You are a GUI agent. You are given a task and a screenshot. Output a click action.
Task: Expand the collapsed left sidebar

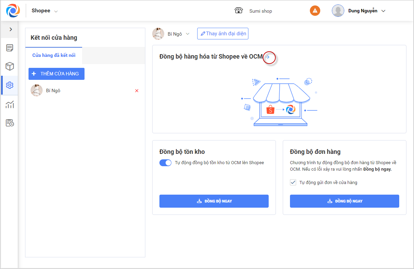pos(11,29)
